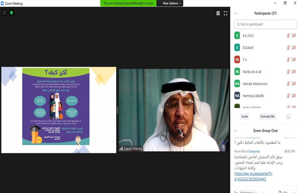
Task: Click the File attachment icon in chat
Action: click(280, 192)
